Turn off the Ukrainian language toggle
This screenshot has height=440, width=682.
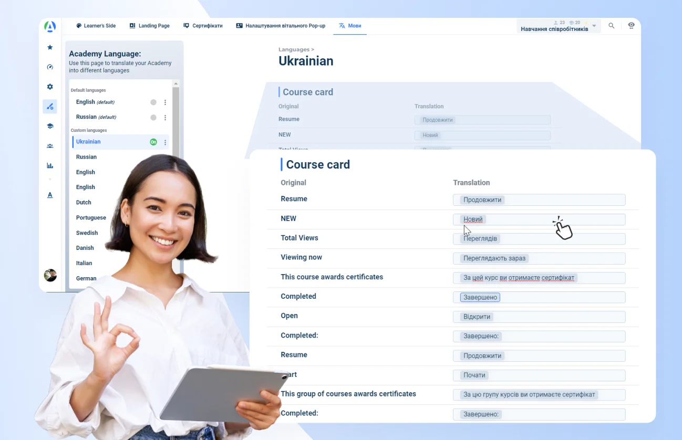pos(153,142)
